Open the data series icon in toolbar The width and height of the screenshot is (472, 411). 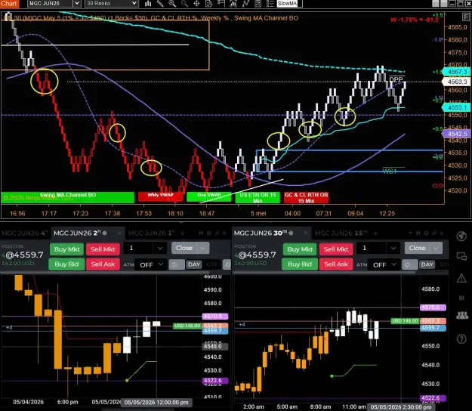coord(233,4)
